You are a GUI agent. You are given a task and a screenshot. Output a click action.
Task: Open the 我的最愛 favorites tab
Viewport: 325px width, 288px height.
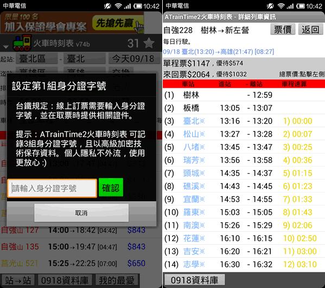(x=117, y=280)
